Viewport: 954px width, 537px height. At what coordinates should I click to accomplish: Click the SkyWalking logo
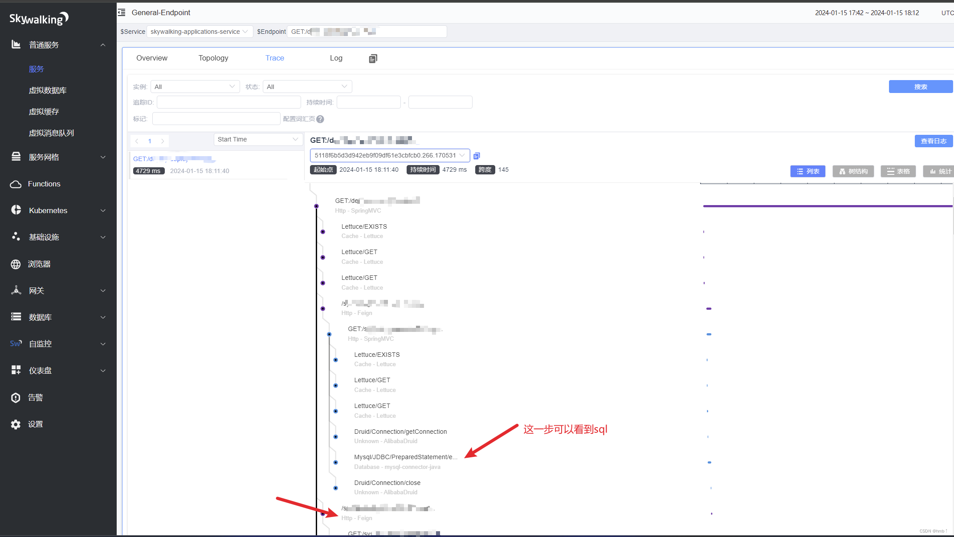click(39, 19)
